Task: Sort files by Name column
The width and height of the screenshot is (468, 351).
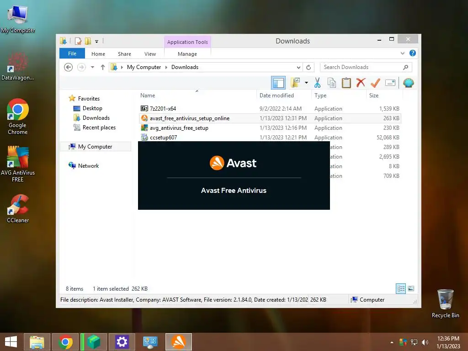Action: [197, 96]
